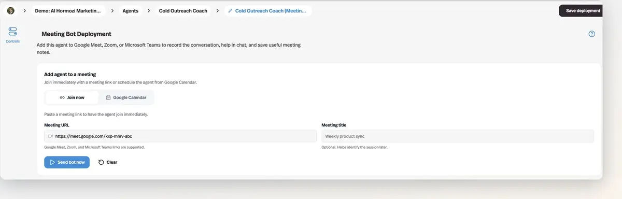Click the Send bot now button
The image size is (622, 199).
tap(67, 162)
